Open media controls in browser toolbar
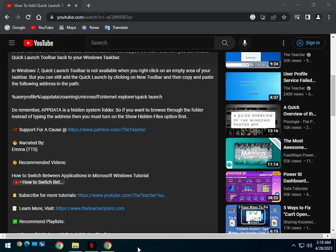Image resolution: width=336 pixels, height=252 pixels. coord(297,17)
